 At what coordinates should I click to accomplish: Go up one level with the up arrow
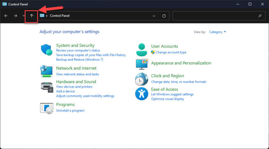point(32,16)
